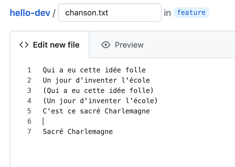Place cursor in unparenthesized "Qui a eu cette idée folle" line
This screenshot has height=167, width=235.
click(94, 70)
